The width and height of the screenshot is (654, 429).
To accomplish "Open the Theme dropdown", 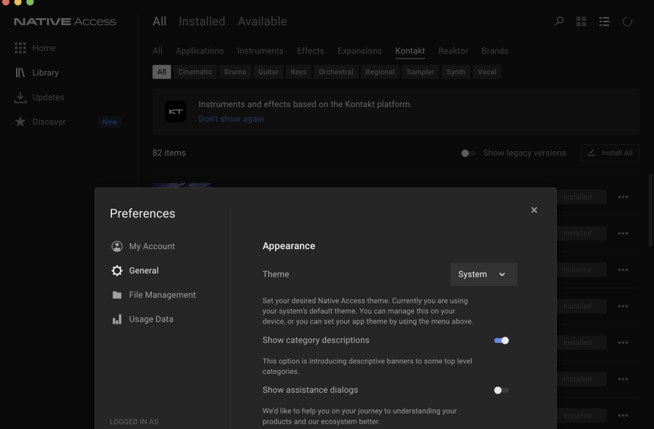I will (483, 275).
